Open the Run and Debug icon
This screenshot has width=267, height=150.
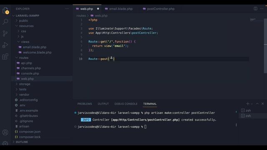(x=5, y=45)
